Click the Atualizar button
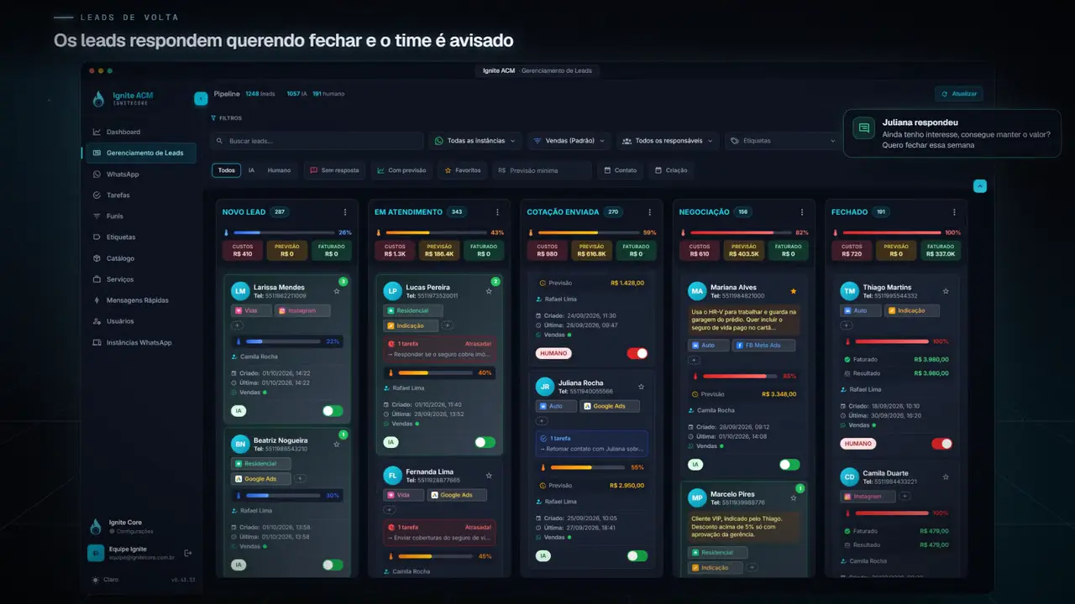Image resolution: width=1075 pixels, height=604 pixels. [x=959, y=94]
